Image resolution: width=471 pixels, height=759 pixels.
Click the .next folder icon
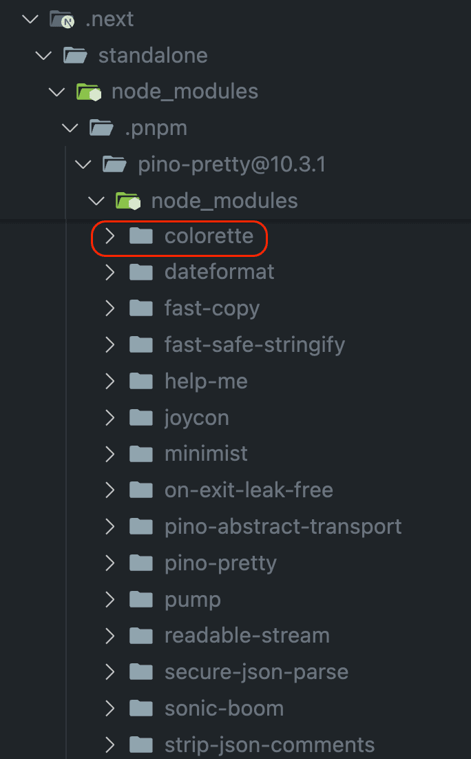point(62,19)
